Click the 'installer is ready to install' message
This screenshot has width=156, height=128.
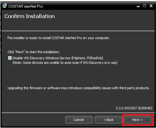click(x=58, y=38)
